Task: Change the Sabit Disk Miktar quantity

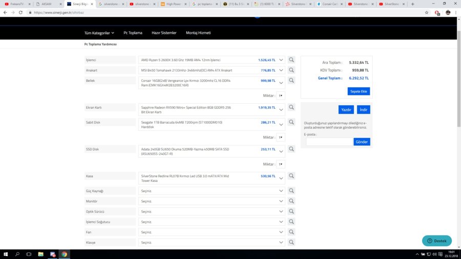Action: [281, 137]
